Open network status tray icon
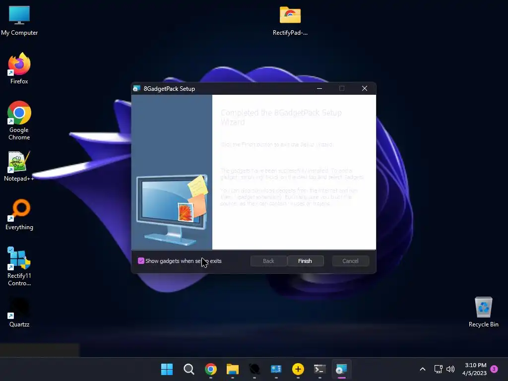This screenshot has height=381, width=508. point(438,369)
